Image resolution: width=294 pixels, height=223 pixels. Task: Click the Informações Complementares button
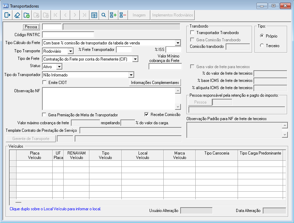point(155,83)
